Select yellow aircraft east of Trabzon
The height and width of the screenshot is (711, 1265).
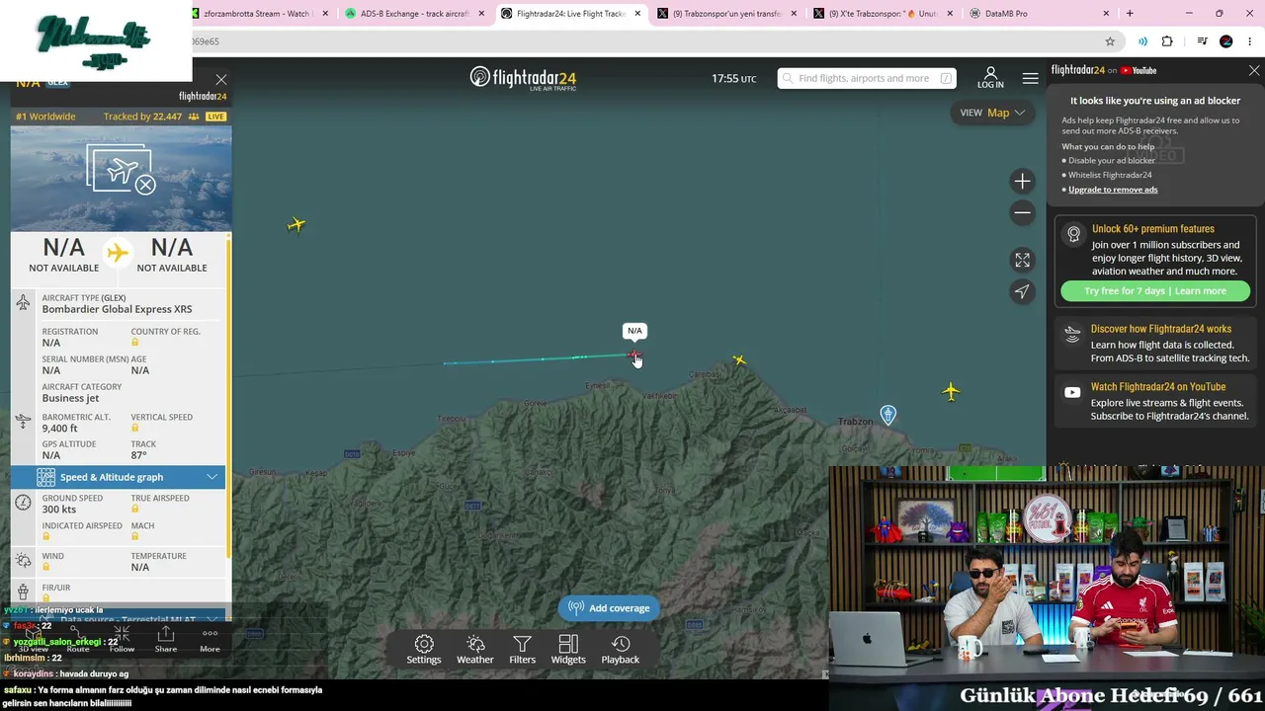(x=951, y=392)
